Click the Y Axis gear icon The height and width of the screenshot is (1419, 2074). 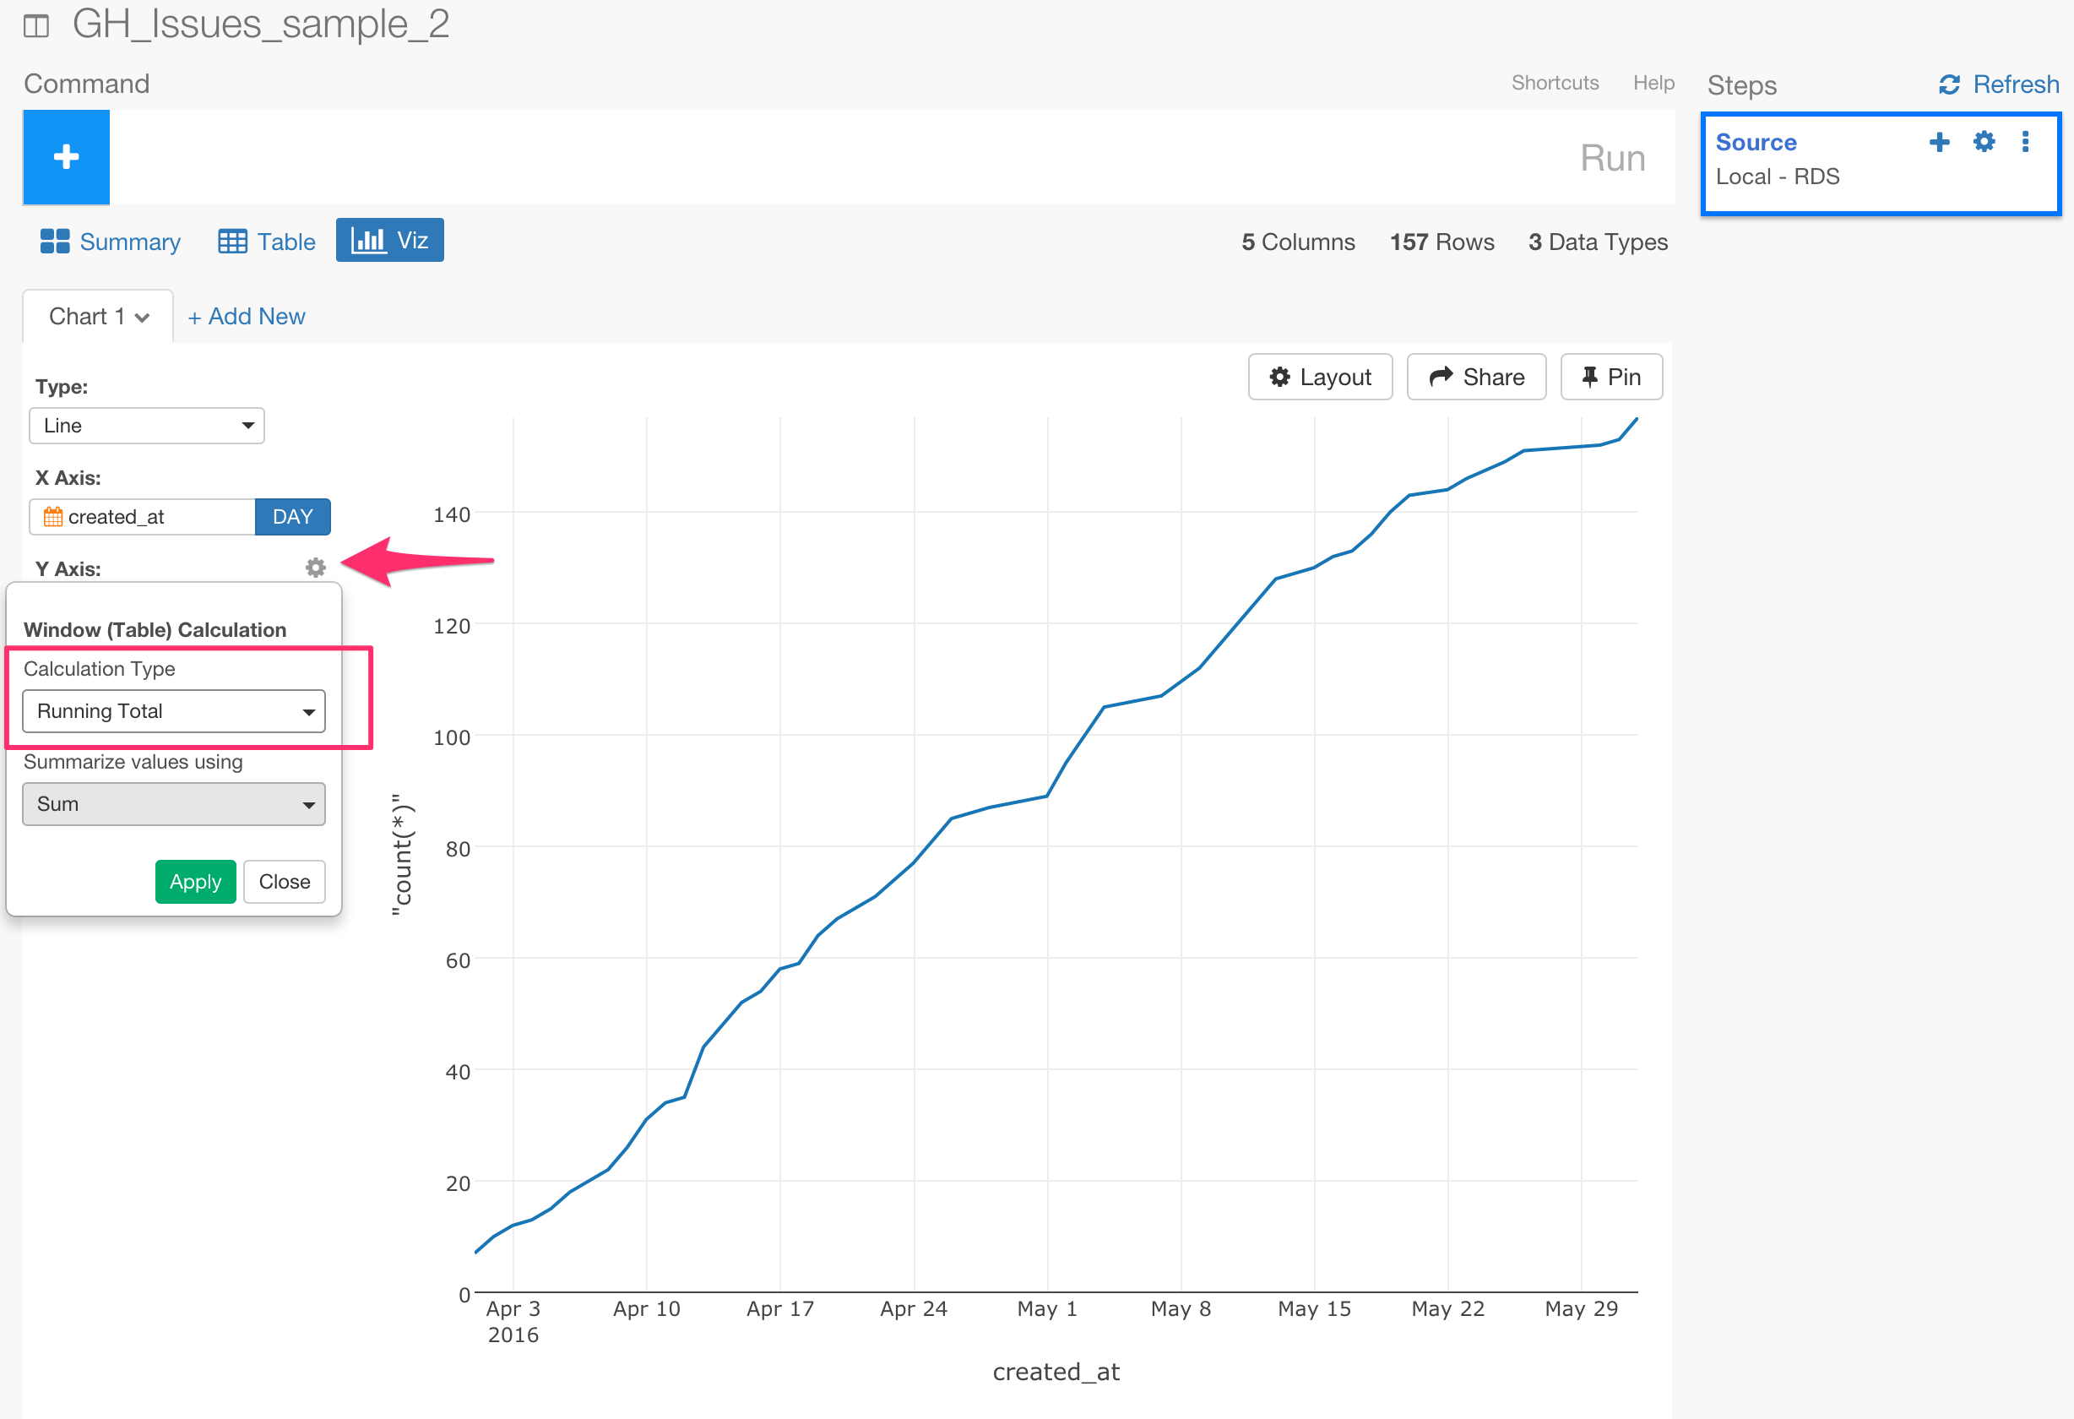[314, 568]
